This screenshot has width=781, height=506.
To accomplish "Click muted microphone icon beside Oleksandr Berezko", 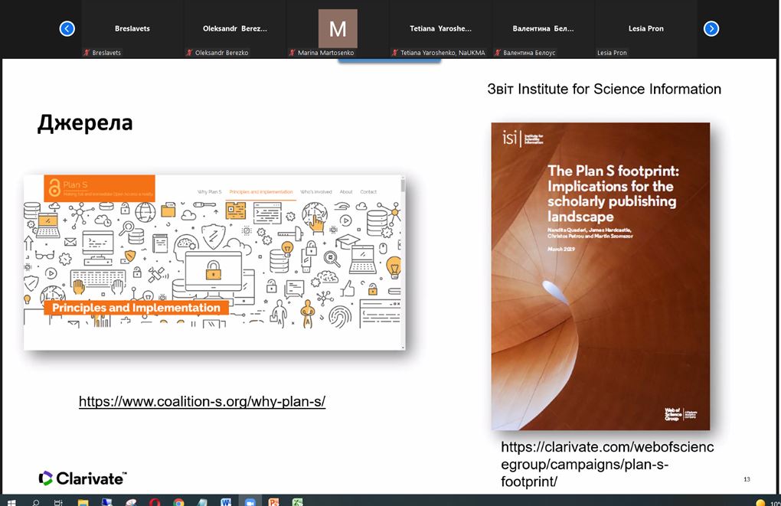I will coord(189,52).
